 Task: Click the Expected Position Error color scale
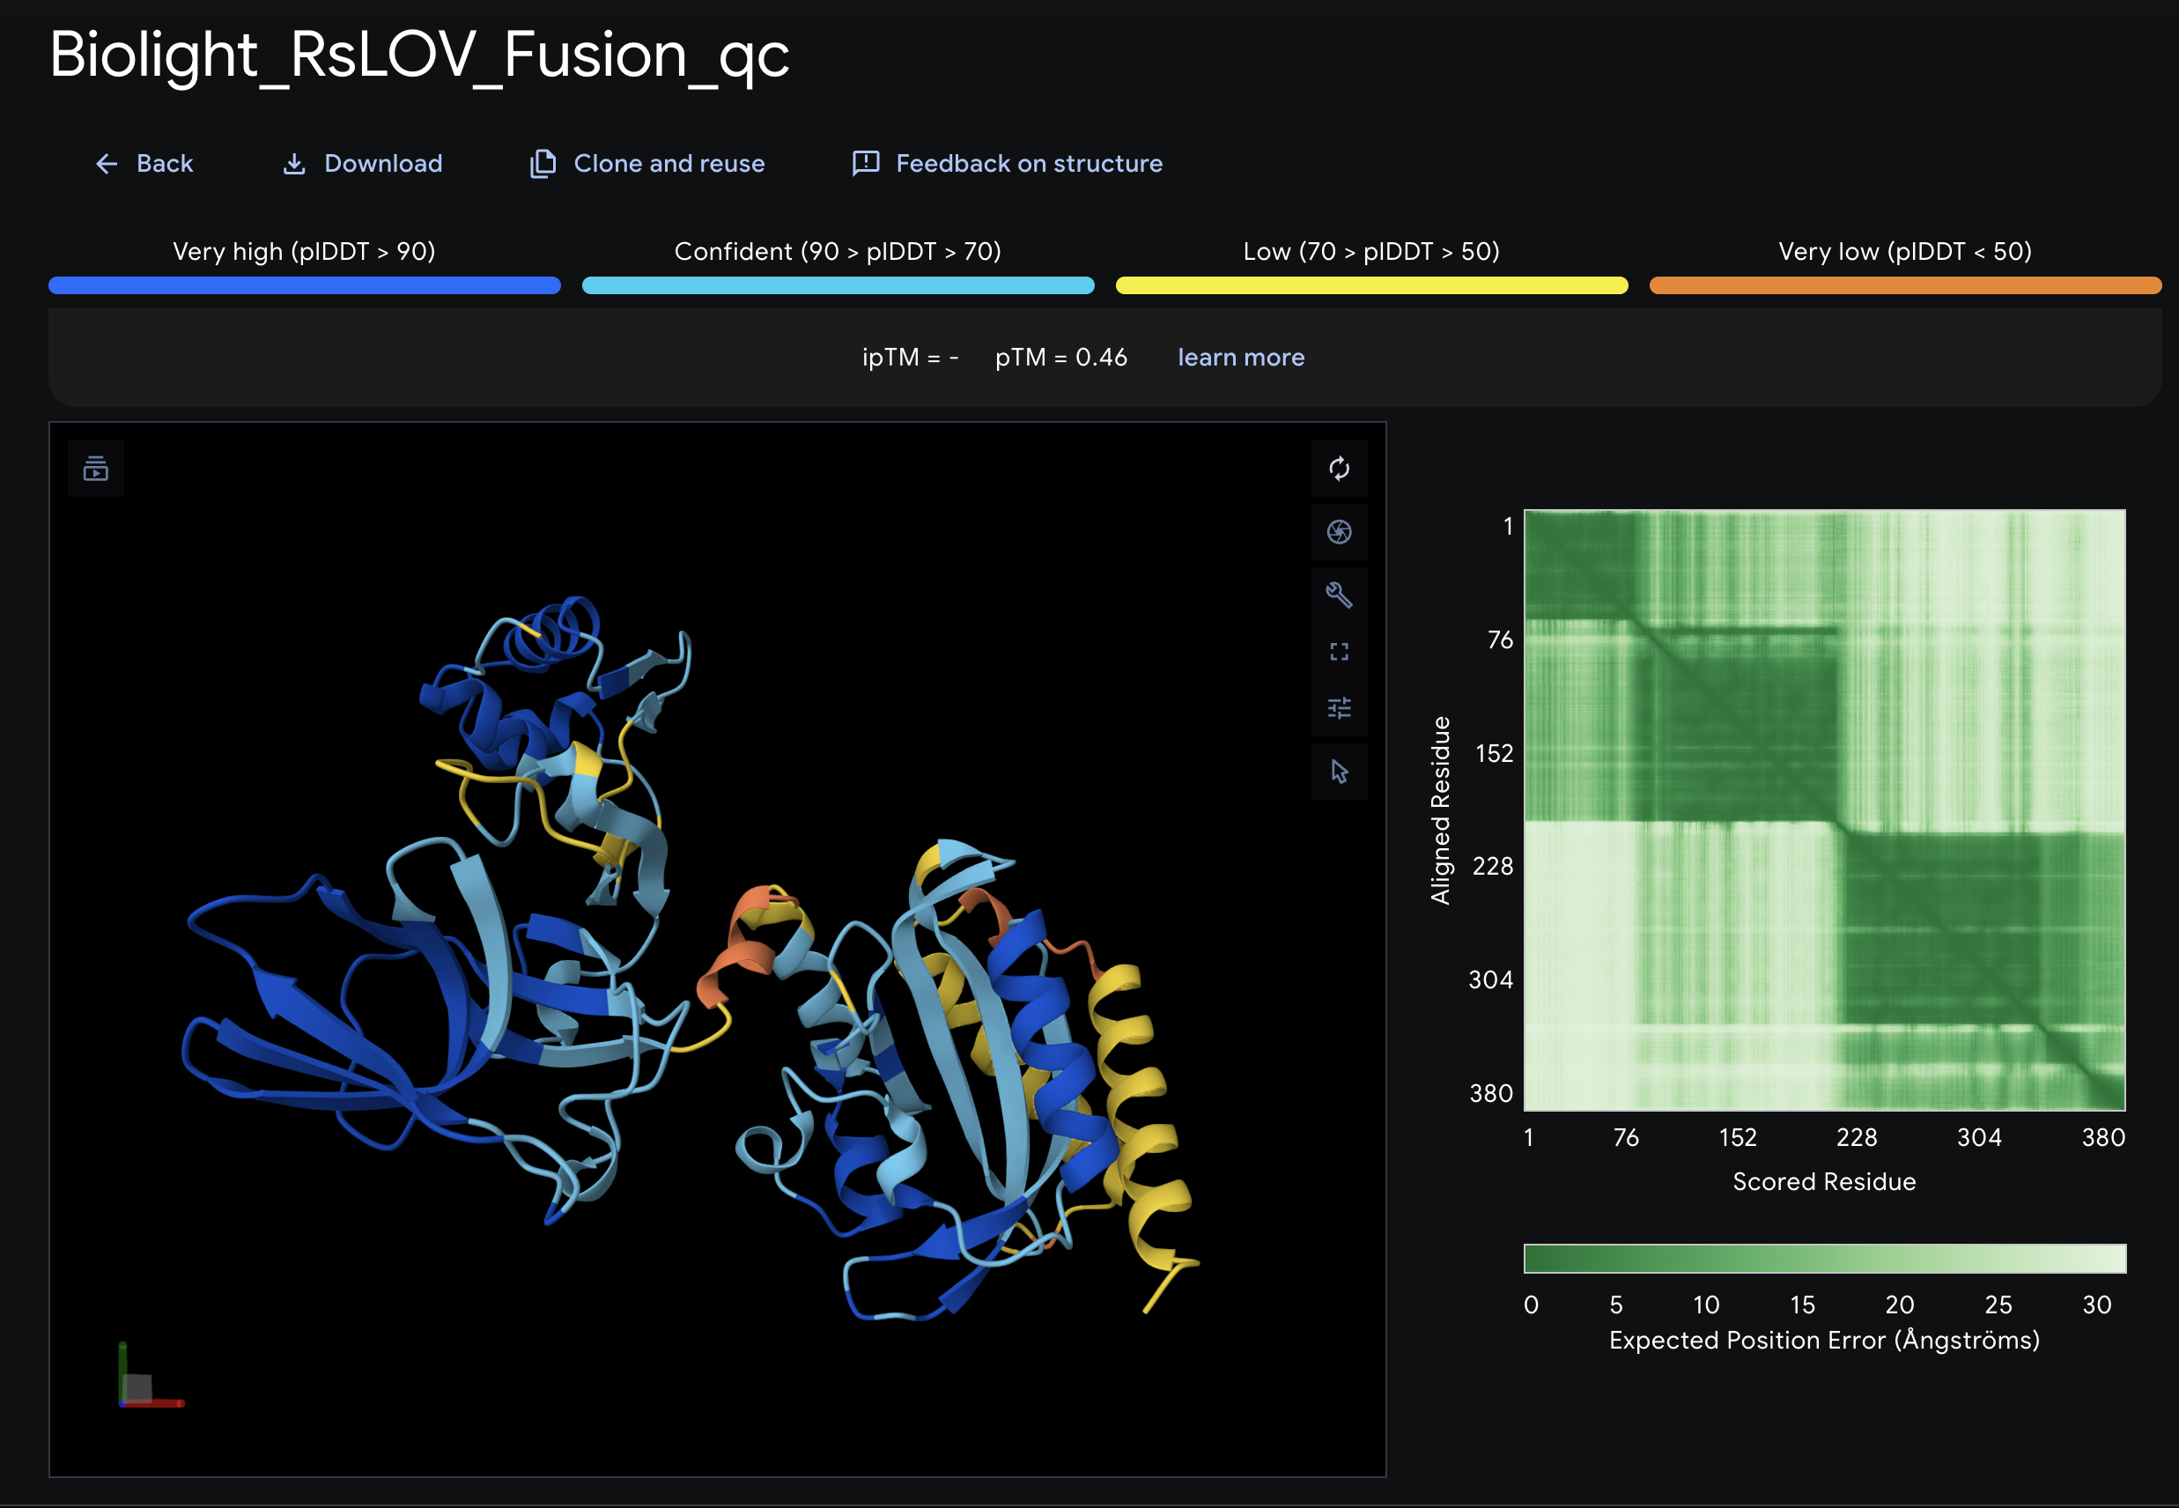pos(1825,1259)
